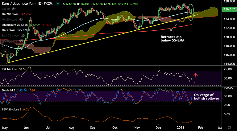Select the 'On verge of bullish rollover' note

pos(206,97)
